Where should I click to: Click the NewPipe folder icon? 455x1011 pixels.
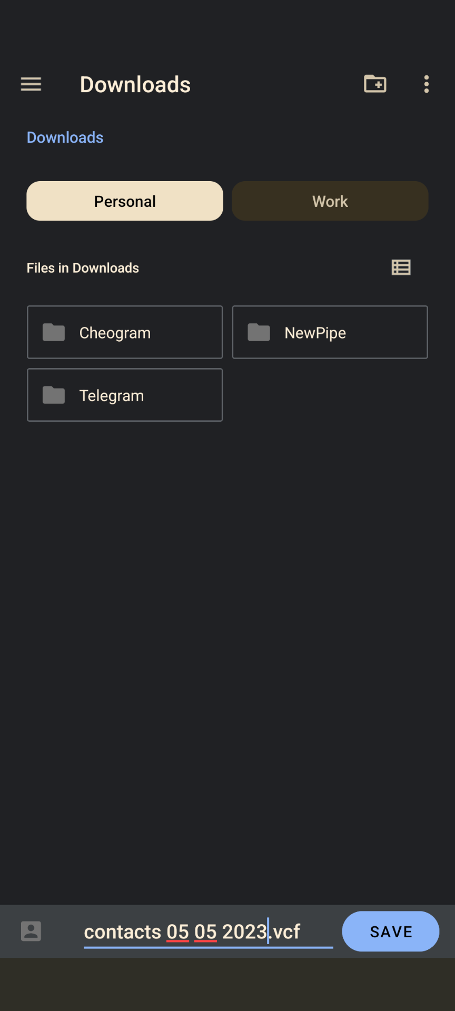tap(259, 333)
